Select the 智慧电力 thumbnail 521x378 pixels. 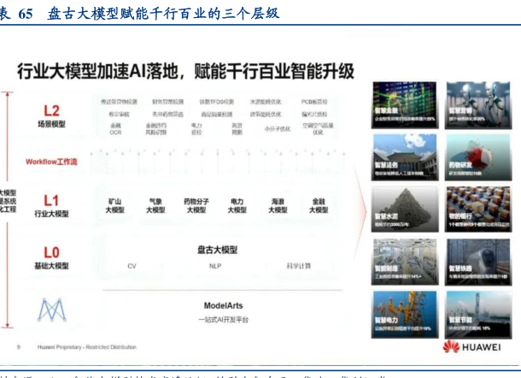pyautogui.click(x=403, y=314)
